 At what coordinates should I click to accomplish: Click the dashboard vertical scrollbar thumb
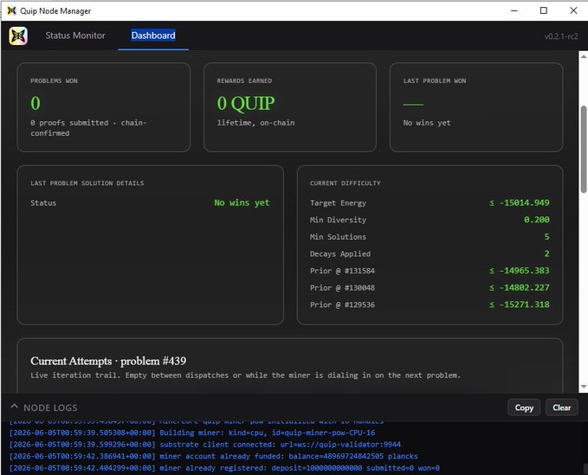click(x=584, y=149)
